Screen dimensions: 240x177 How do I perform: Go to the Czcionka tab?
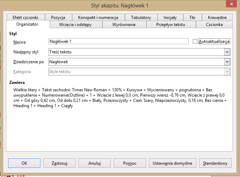pyautogui.click(x=214, y=25)
